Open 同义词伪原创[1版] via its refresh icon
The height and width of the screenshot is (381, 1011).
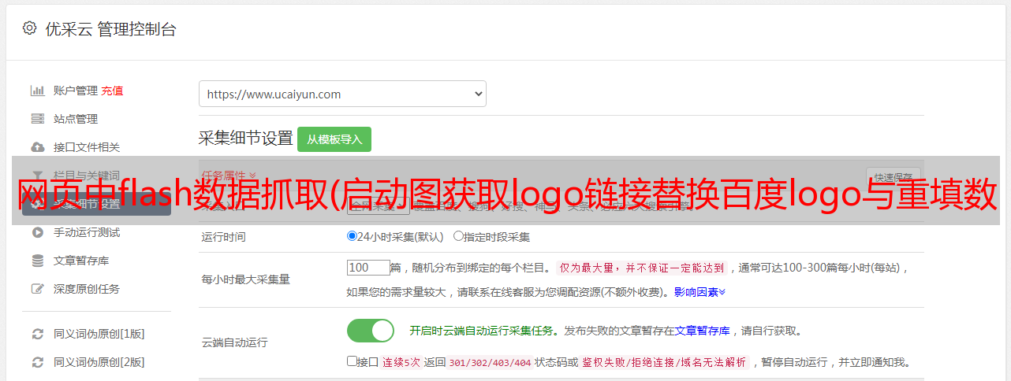pos(37,334)
